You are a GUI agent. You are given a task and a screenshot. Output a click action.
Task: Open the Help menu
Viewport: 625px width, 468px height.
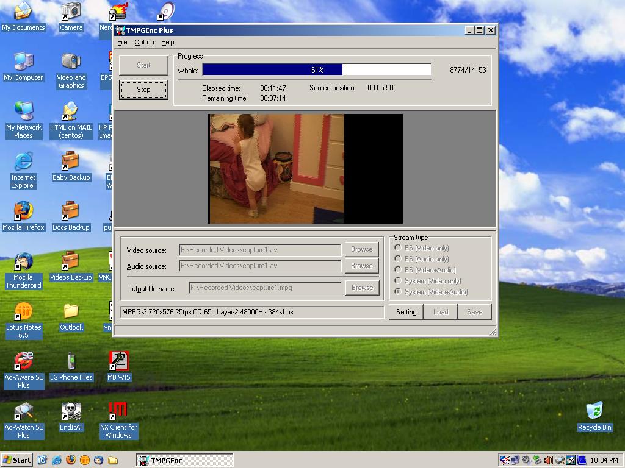pos(167,42)
